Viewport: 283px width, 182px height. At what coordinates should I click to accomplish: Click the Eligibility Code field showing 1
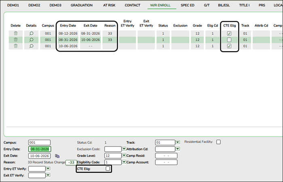113,162
